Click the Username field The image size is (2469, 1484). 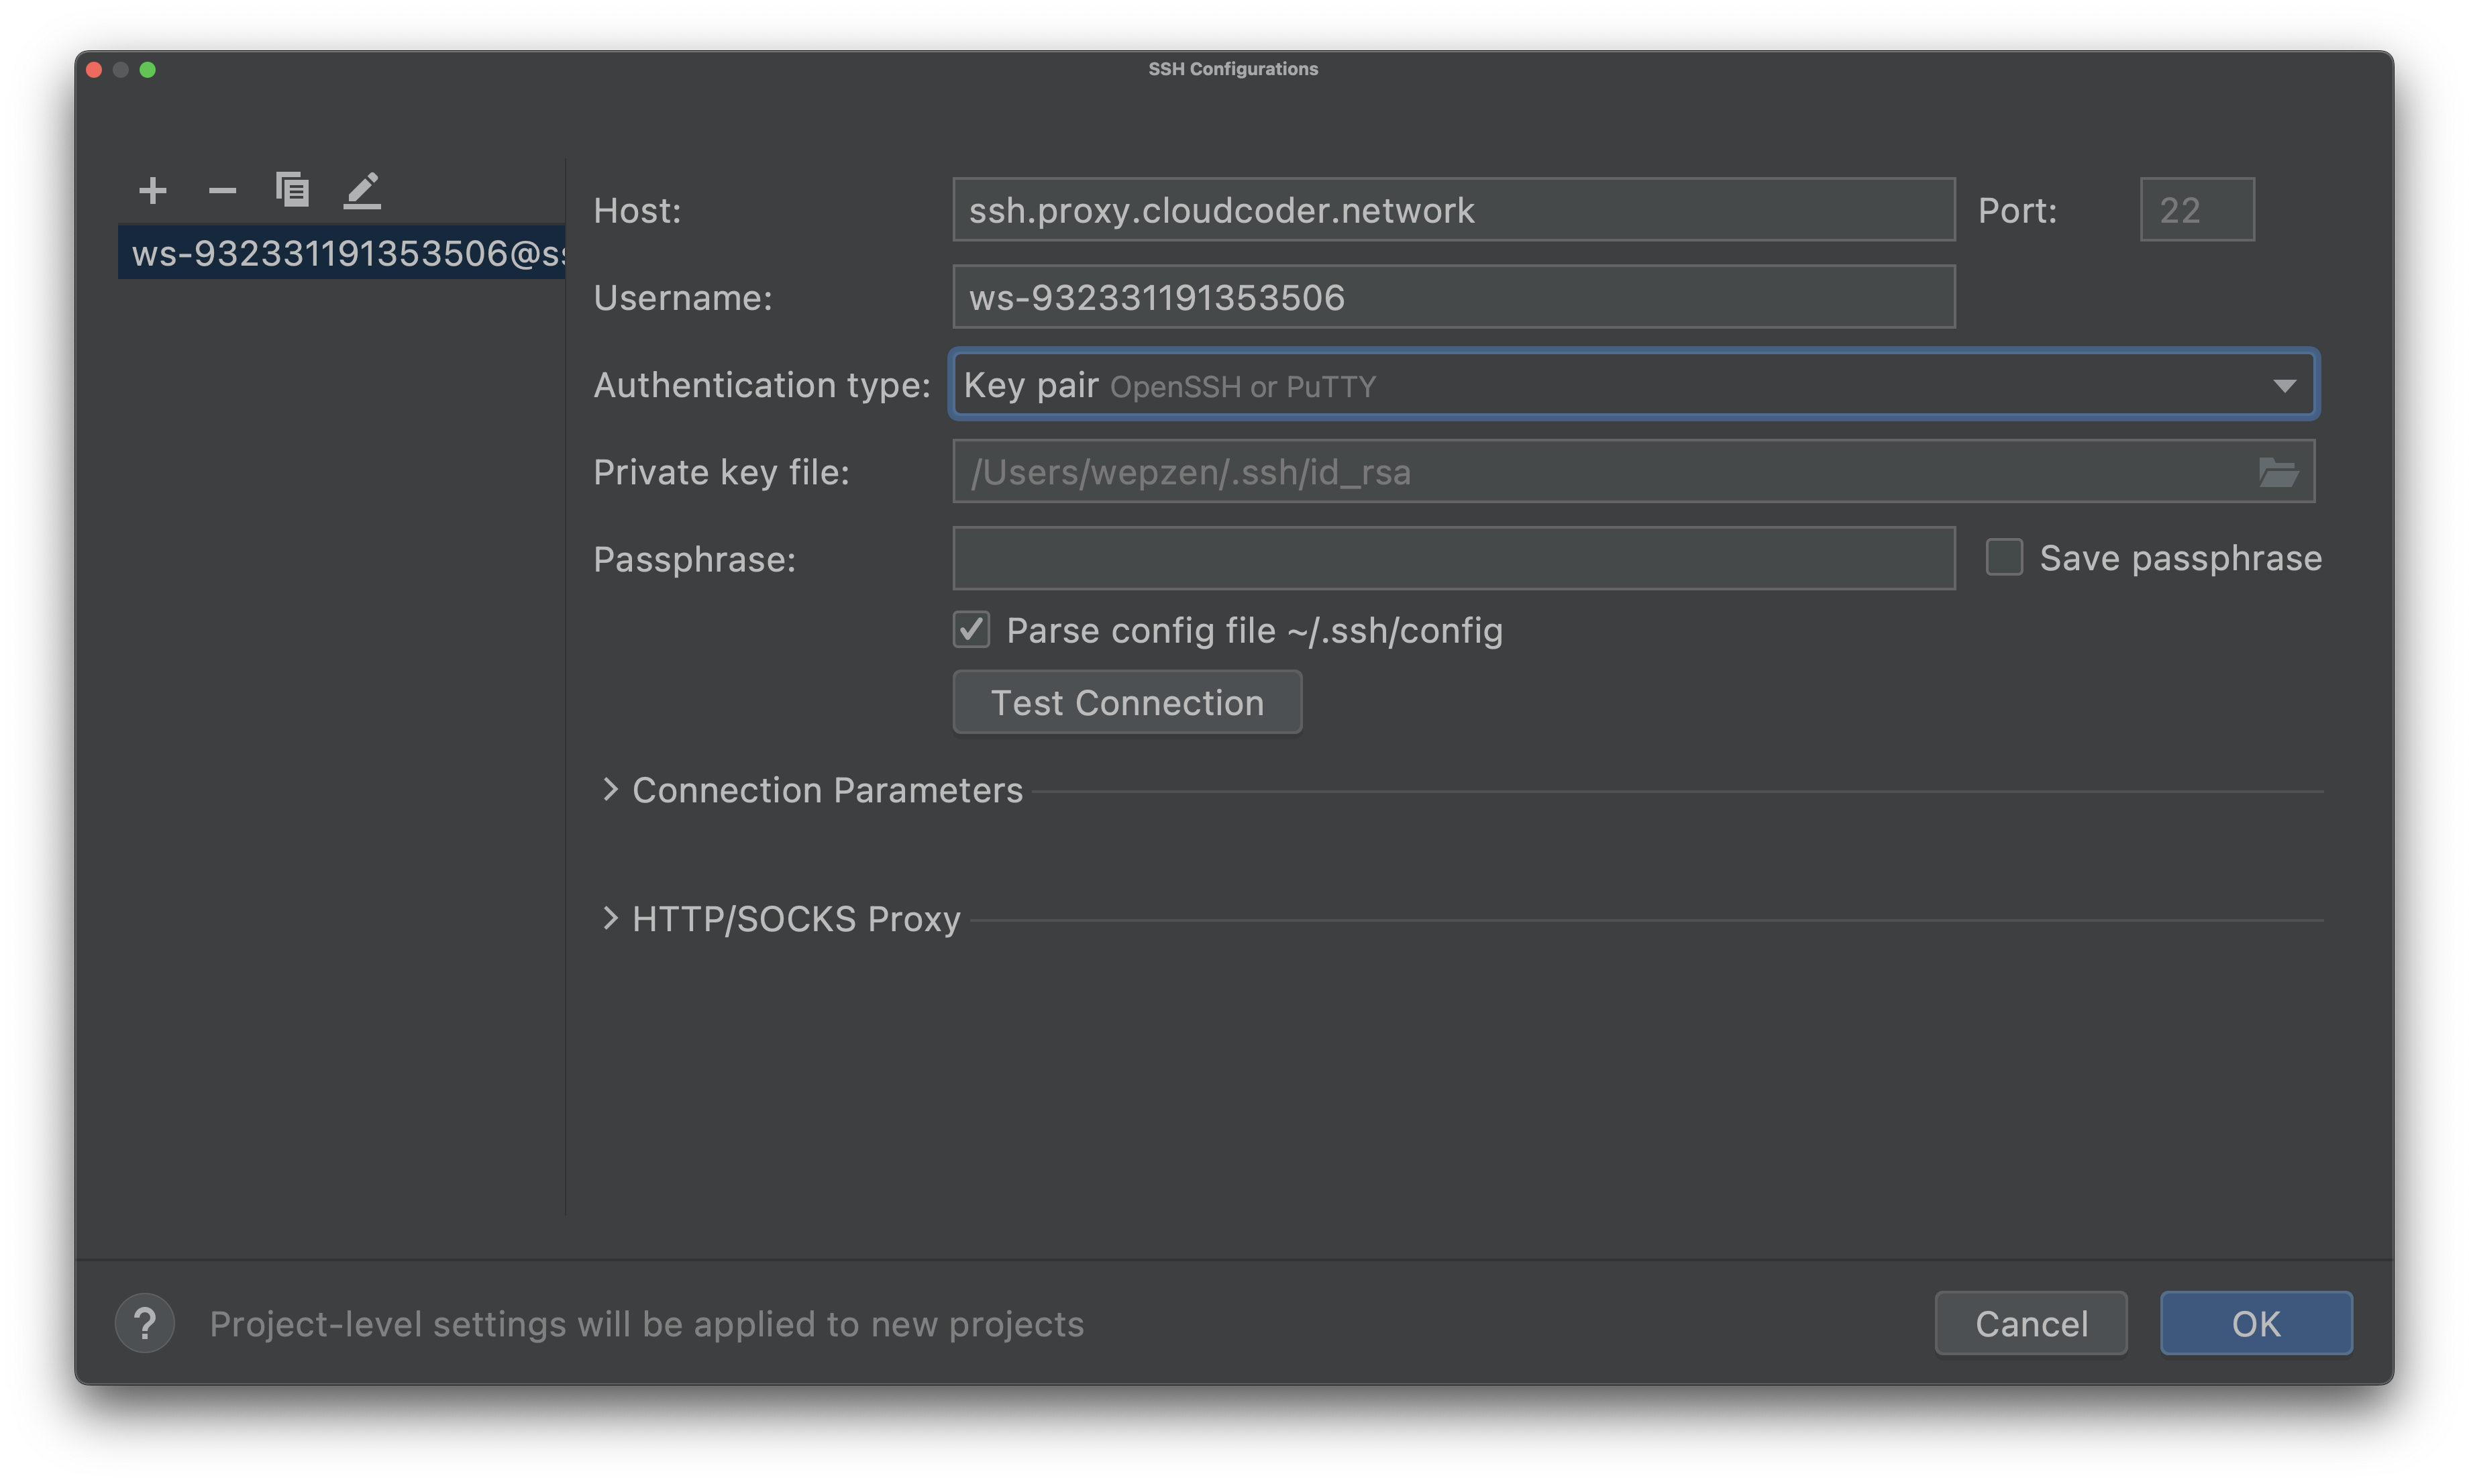[x=1452, y=296]
